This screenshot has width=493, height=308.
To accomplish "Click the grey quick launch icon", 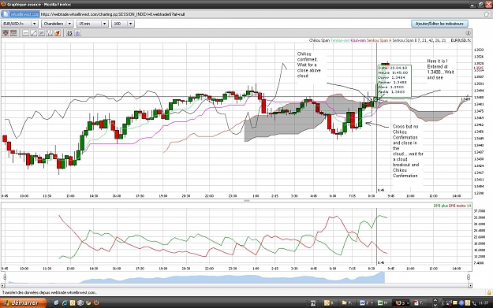I will point(80,302).
